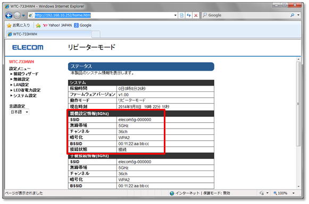This screenshot has width=309, height=204.
Task: Click parent BSSID value 00:11:22:aa:bb:cc
Action: (133, 144)
